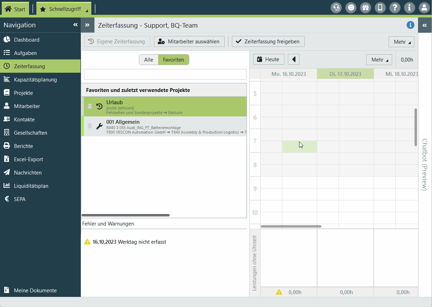432x307 pixels.
Task: Click the calendar vertical scrollbar
Action: click(x=416, y=127)
